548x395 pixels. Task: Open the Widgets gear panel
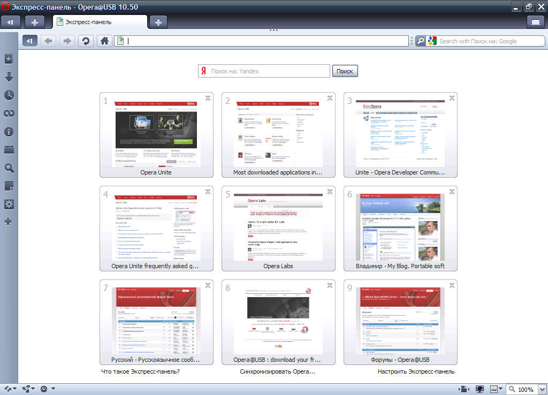click(9, 204)
